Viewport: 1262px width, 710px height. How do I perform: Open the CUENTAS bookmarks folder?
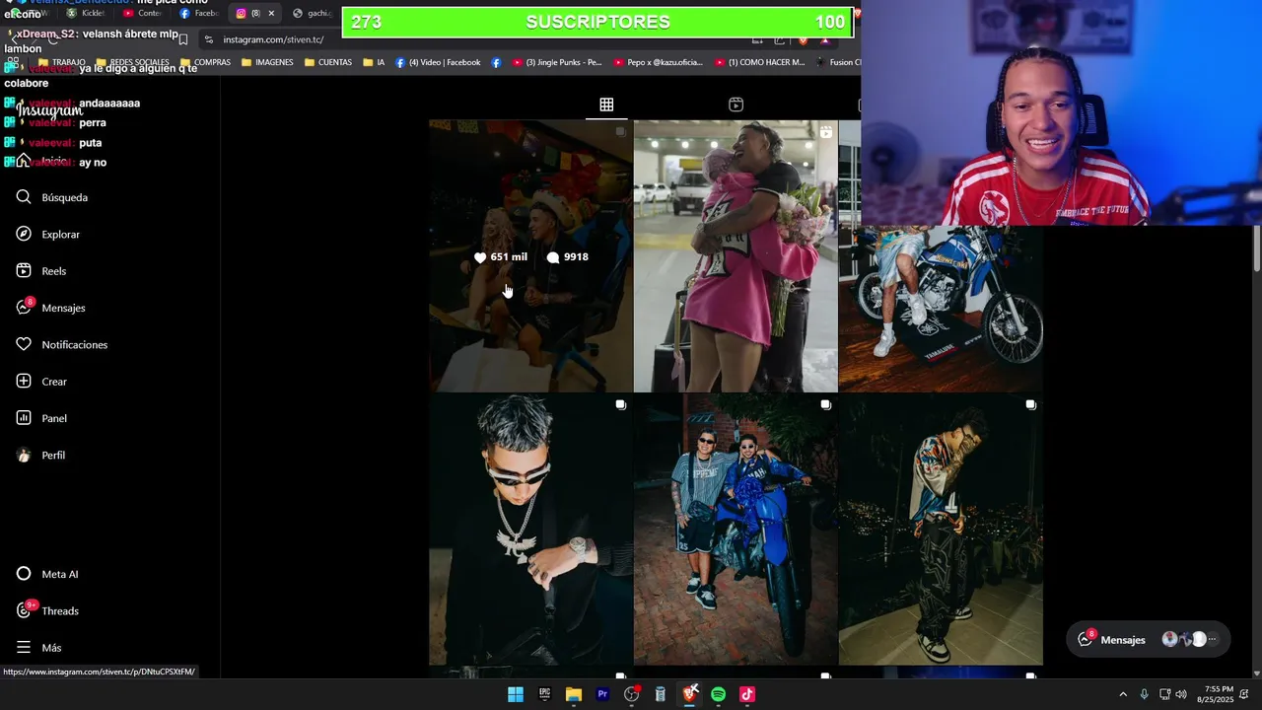pos(328,62)
